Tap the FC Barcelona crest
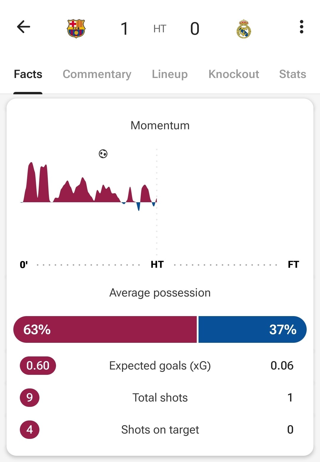Viewport: 320px width, 462px height. (x=76, y=29)
